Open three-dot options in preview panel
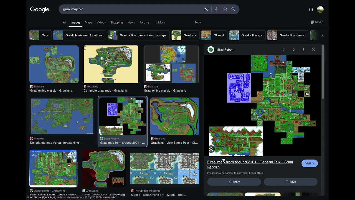355x200 pixels. 304,49
